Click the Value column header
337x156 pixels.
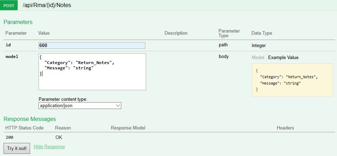(44, 33)
